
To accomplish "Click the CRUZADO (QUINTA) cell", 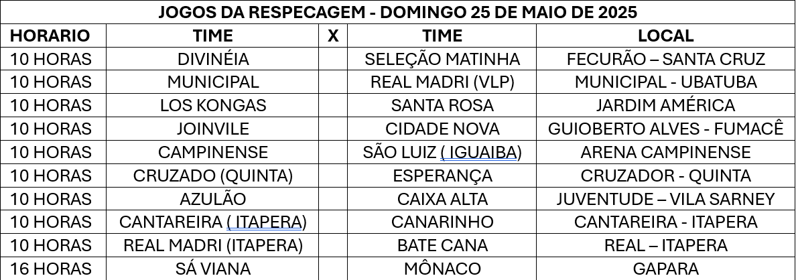I will 213,176.
